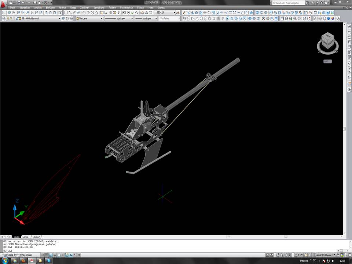The width and height of the screenshot is (352, 264).
Task: Switch to the Layout1 tab
Action: [x=26, y=237]
